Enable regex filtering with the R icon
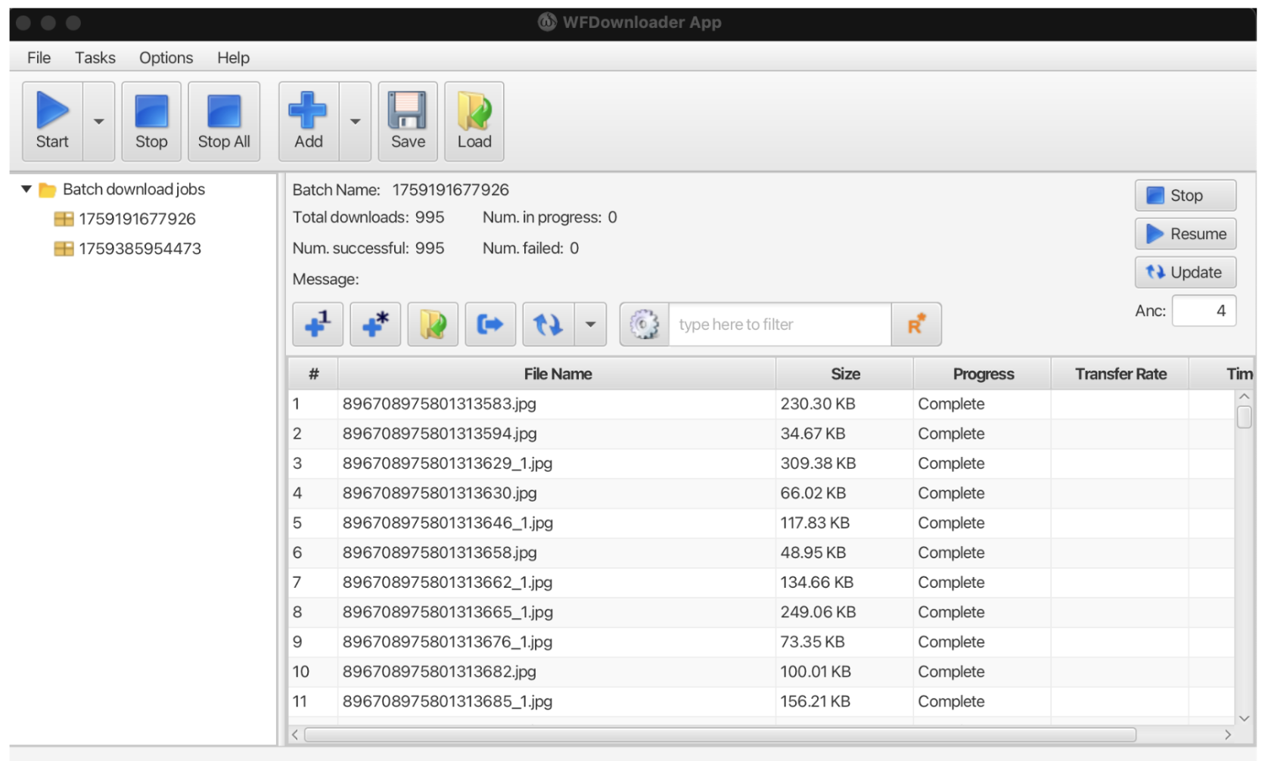 coord(915,324)
